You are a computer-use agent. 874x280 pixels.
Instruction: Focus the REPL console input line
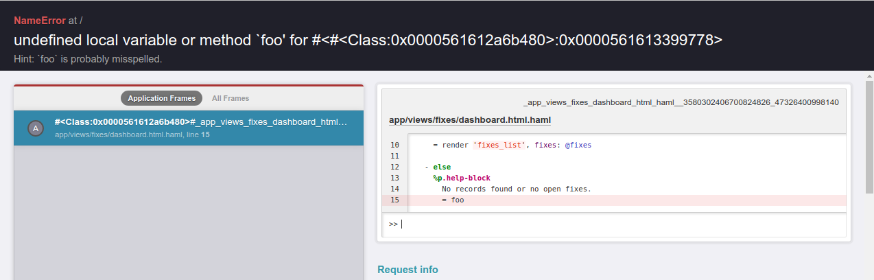pyautogui.click(x=617, y=224)
